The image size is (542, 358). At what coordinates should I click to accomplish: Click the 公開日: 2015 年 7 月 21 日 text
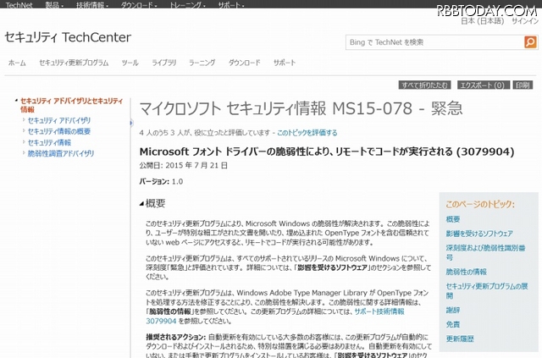coord(183,165)
